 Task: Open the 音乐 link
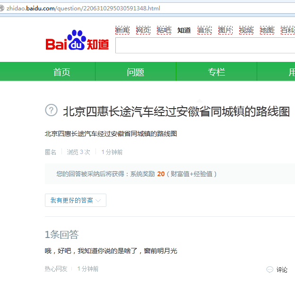(205, 30)
